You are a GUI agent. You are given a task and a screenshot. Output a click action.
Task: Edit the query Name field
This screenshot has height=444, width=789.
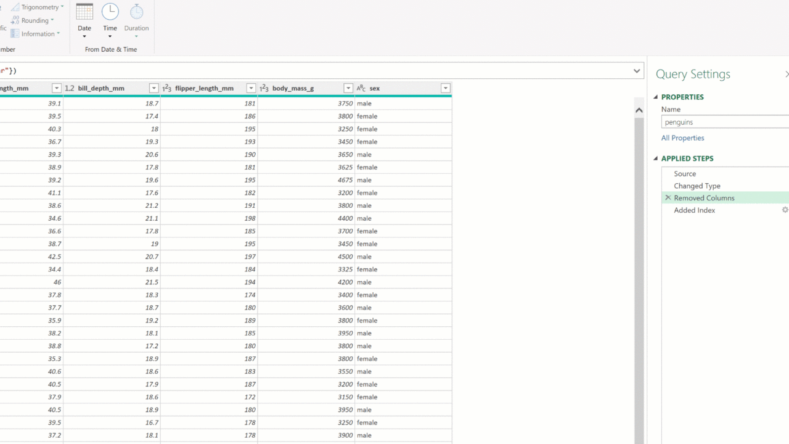tap(724, 122)
